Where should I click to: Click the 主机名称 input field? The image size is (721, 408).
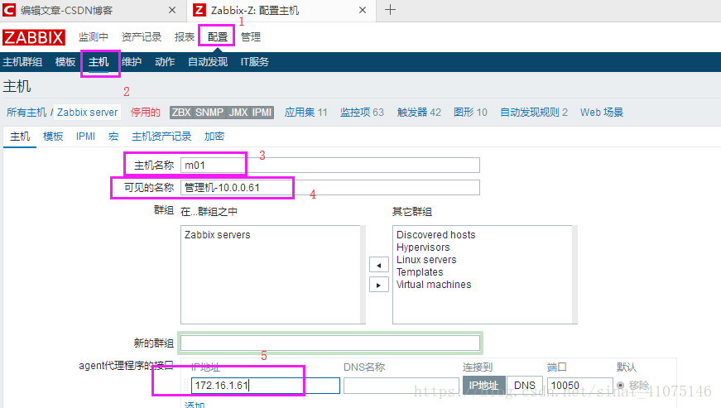(330, 165)
